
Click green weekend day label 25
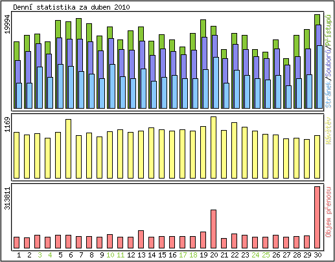pyautogui.click(x=266, y=255)
